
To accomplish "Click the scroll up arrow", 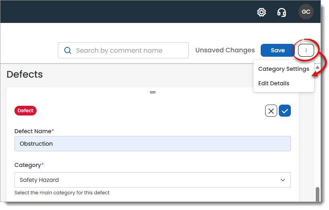I will tap(317, 68).
